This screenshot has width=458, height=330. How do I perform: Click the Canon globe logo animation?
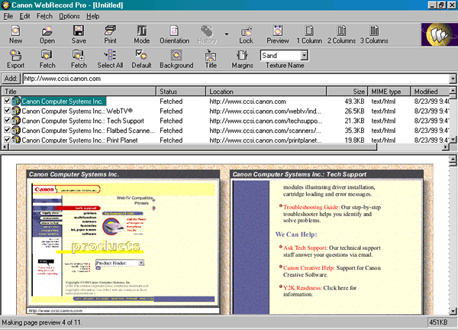tap(440, 34)
